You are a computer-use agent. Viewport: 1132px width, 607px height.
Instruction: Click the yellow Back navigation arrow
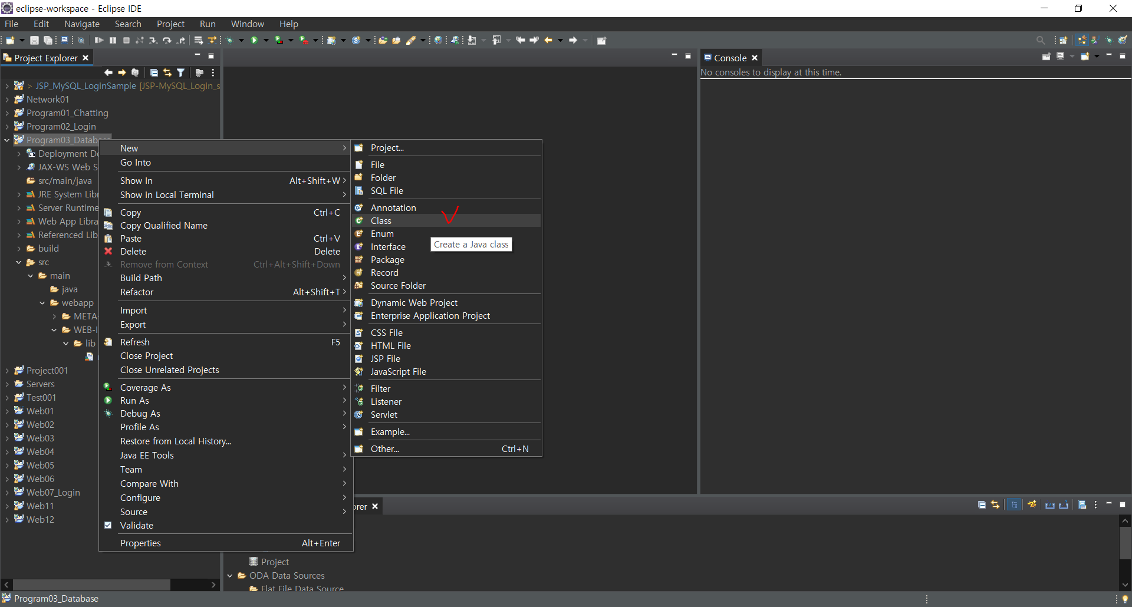click(549, 41)
